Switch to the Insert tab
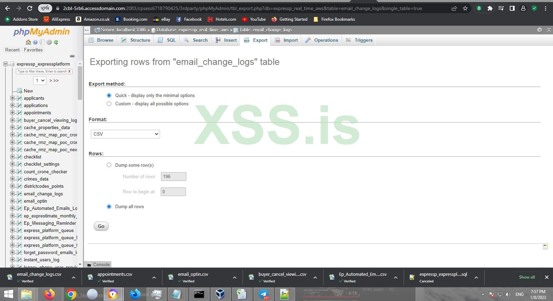This screenshot has height=301, width=553. tap(226, 40)
